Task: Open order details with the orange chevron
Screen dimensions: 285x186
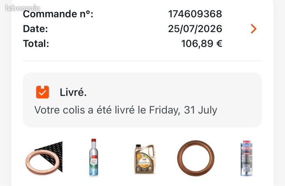Action: pos(254,29)
